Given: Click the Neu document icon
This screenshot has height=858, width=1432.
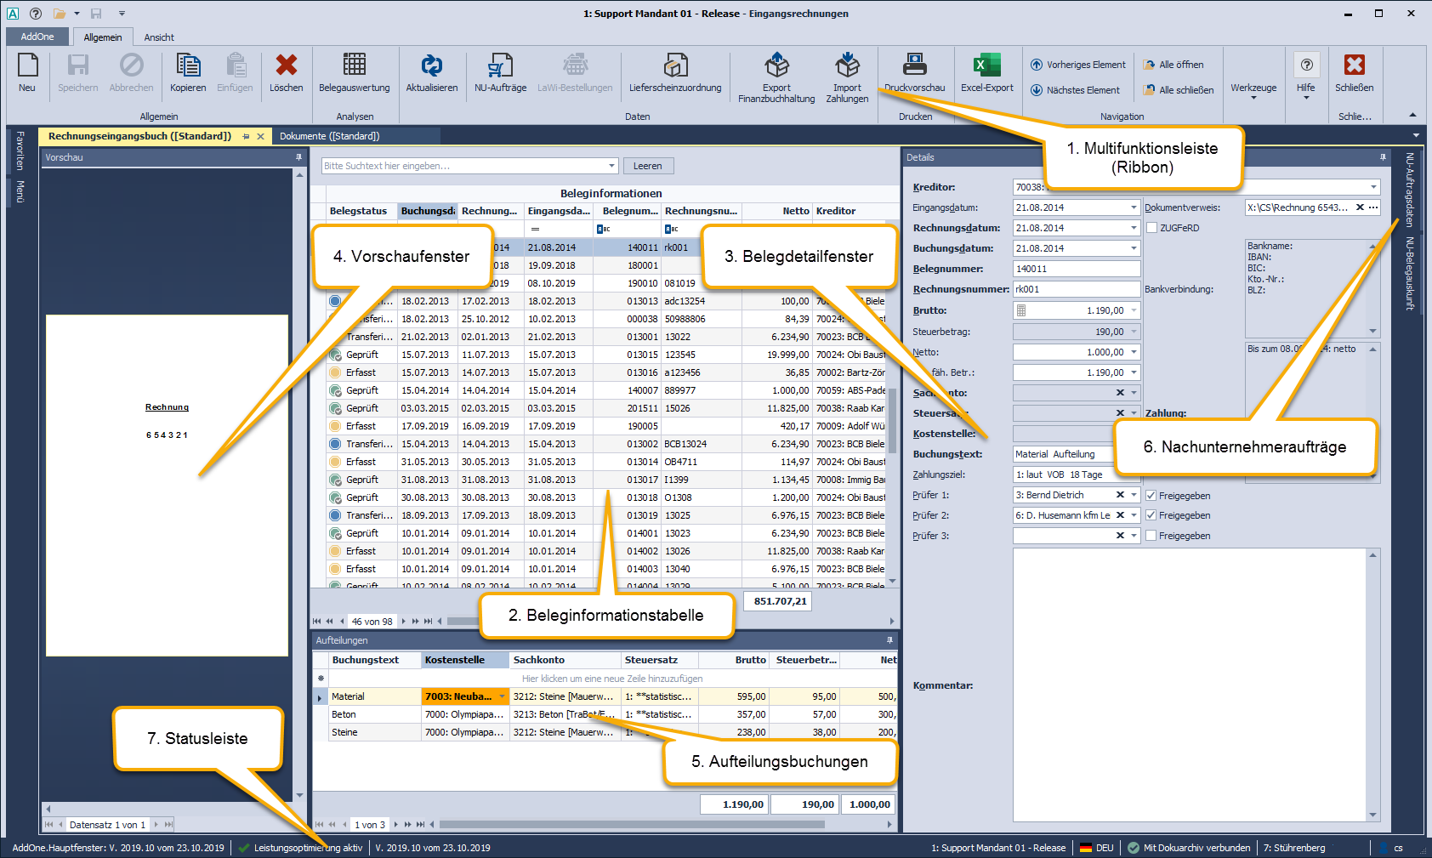Looking at the screenshot, I should click(27, 66).
